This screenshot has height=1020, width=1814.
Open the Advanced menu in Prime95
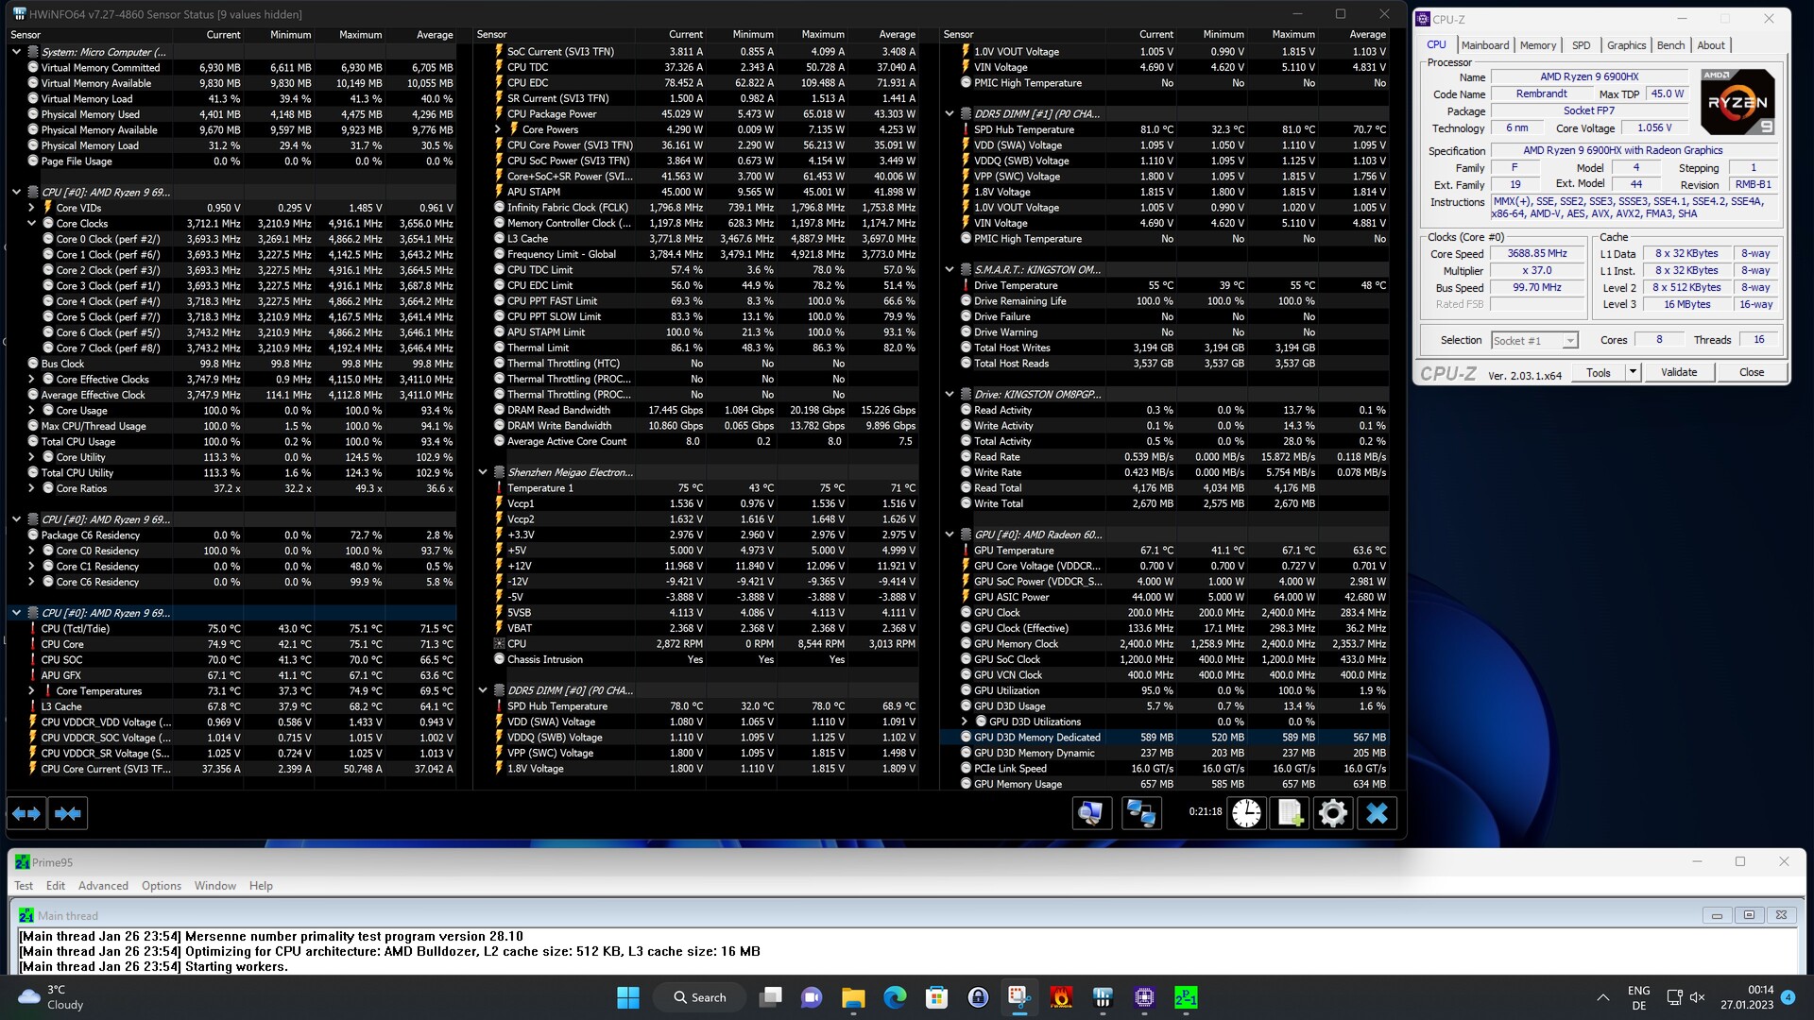tap(103, 886)
